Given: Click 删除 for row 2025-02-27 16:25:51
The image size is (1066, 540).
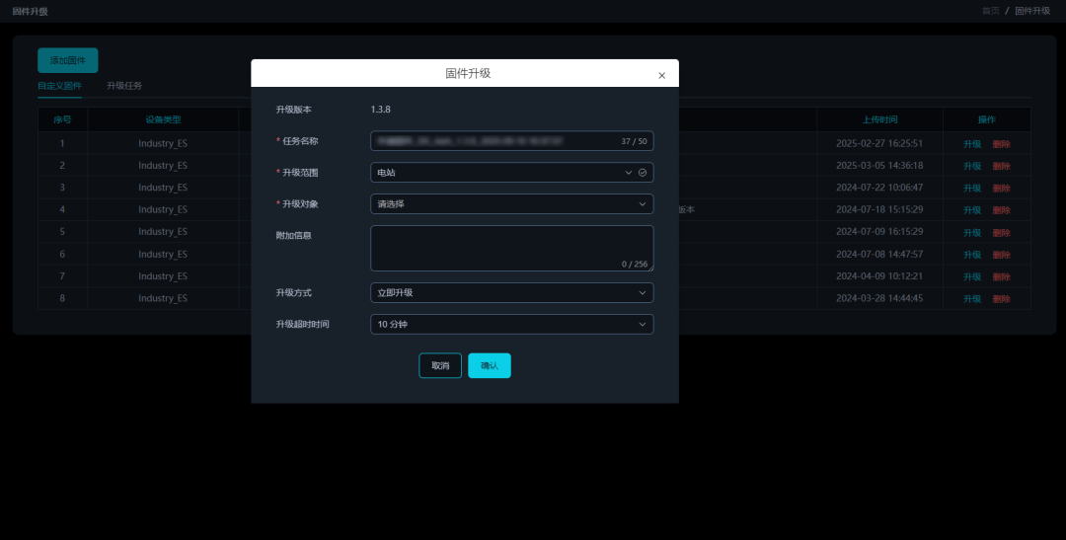Looking at the screenshot, I should coord(1002,144).
